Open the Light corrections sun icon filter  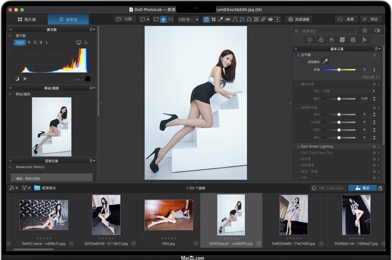coord(309,40)
